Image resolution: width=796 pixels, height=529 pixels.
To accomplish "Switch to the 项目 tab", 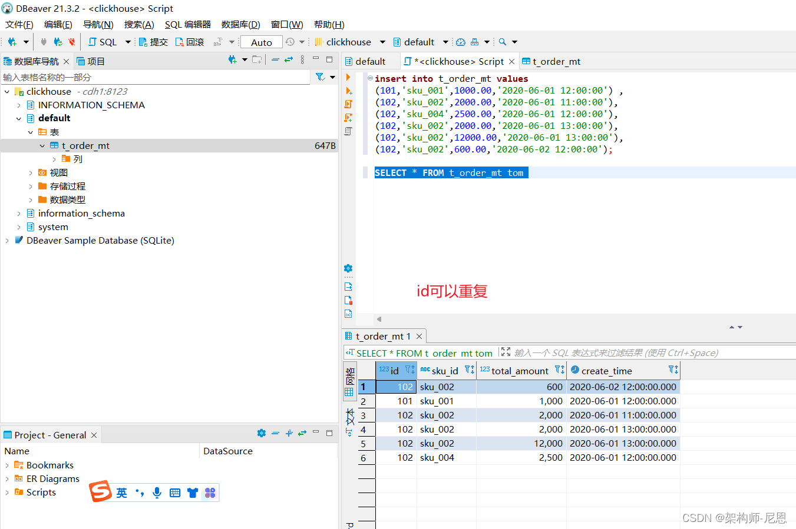I will click(x=91, y=61).
